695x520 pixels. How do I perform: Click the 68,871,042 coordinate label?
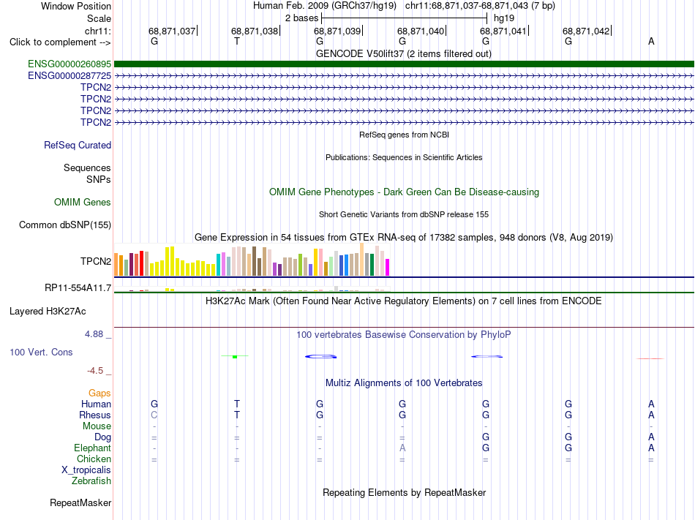[x=586, y=31]
